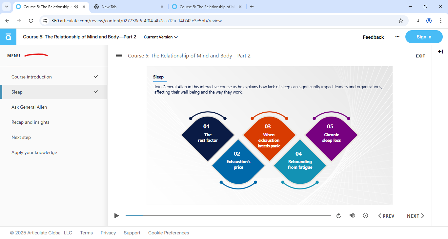Open Cookie Preferences link

pos(169,233)
